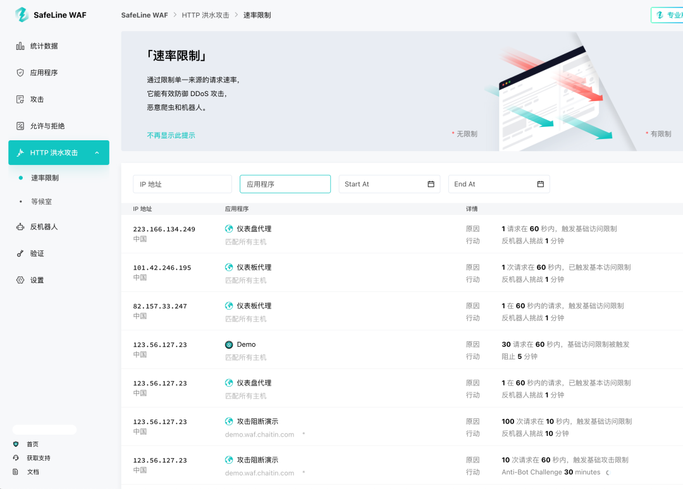Image resolution: width=683 pixels, height=489 pixels.
Task: Click the IP 101.42.246.195
Action: pos(162,268)
